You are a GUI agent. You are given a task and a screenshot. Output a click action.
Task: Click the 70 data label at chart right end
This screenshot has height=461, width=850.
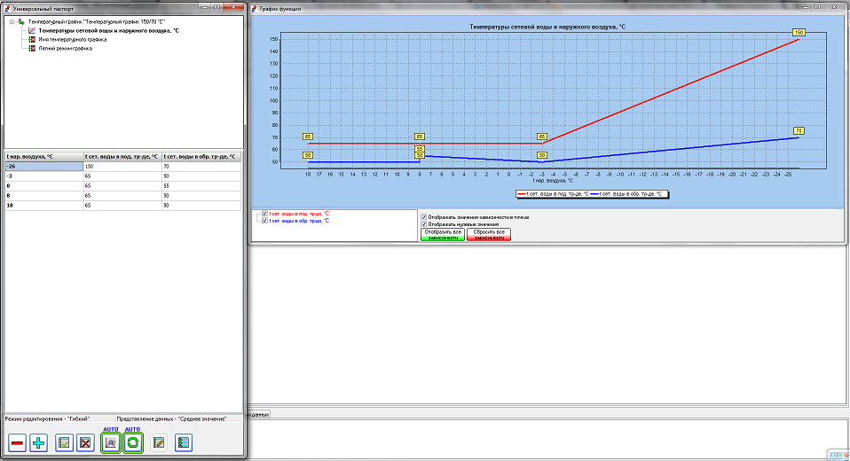pyautogui.click(x=799, y=131)
